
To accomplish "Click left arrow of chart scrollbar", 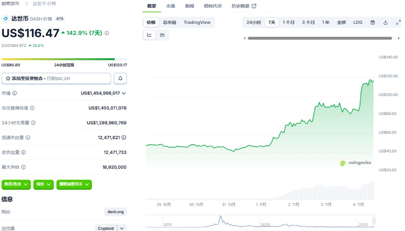I will point(245,38).
